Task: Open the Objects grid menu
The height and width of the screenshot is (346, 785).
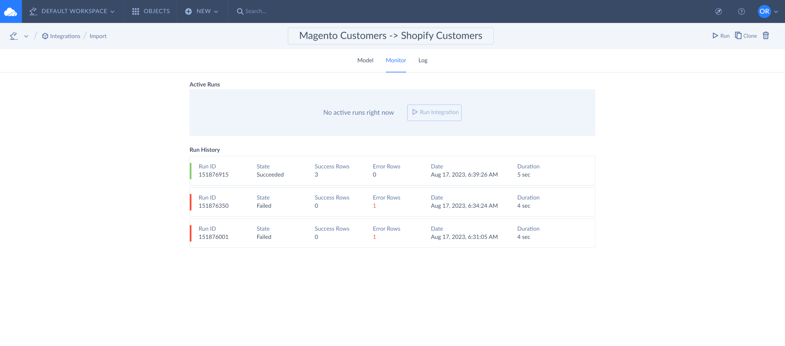Action: [151, 11]
